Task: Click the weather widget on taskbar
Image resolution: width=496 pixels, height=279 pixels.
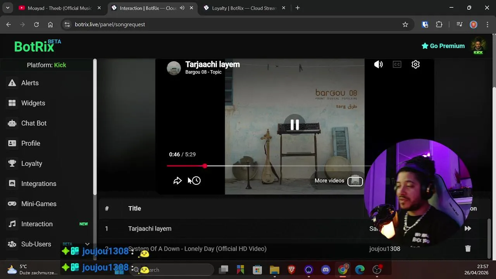Action: (32, 270)
